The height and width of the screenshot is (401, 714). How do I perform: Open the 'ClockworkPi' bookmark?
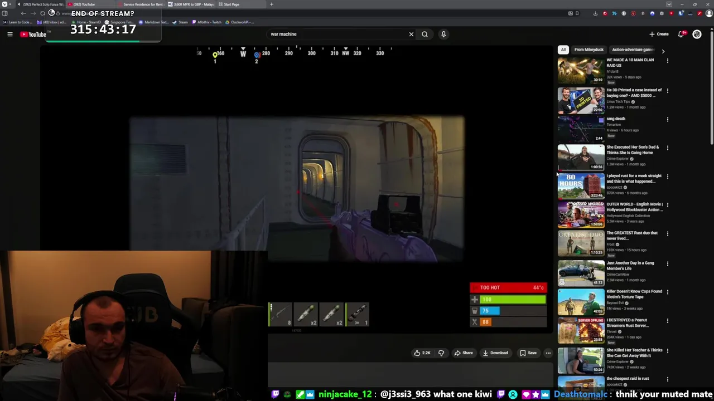point(239,22)
